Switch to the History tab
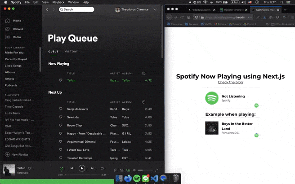This screenshot has width=295, height=184. click(71, 52)
